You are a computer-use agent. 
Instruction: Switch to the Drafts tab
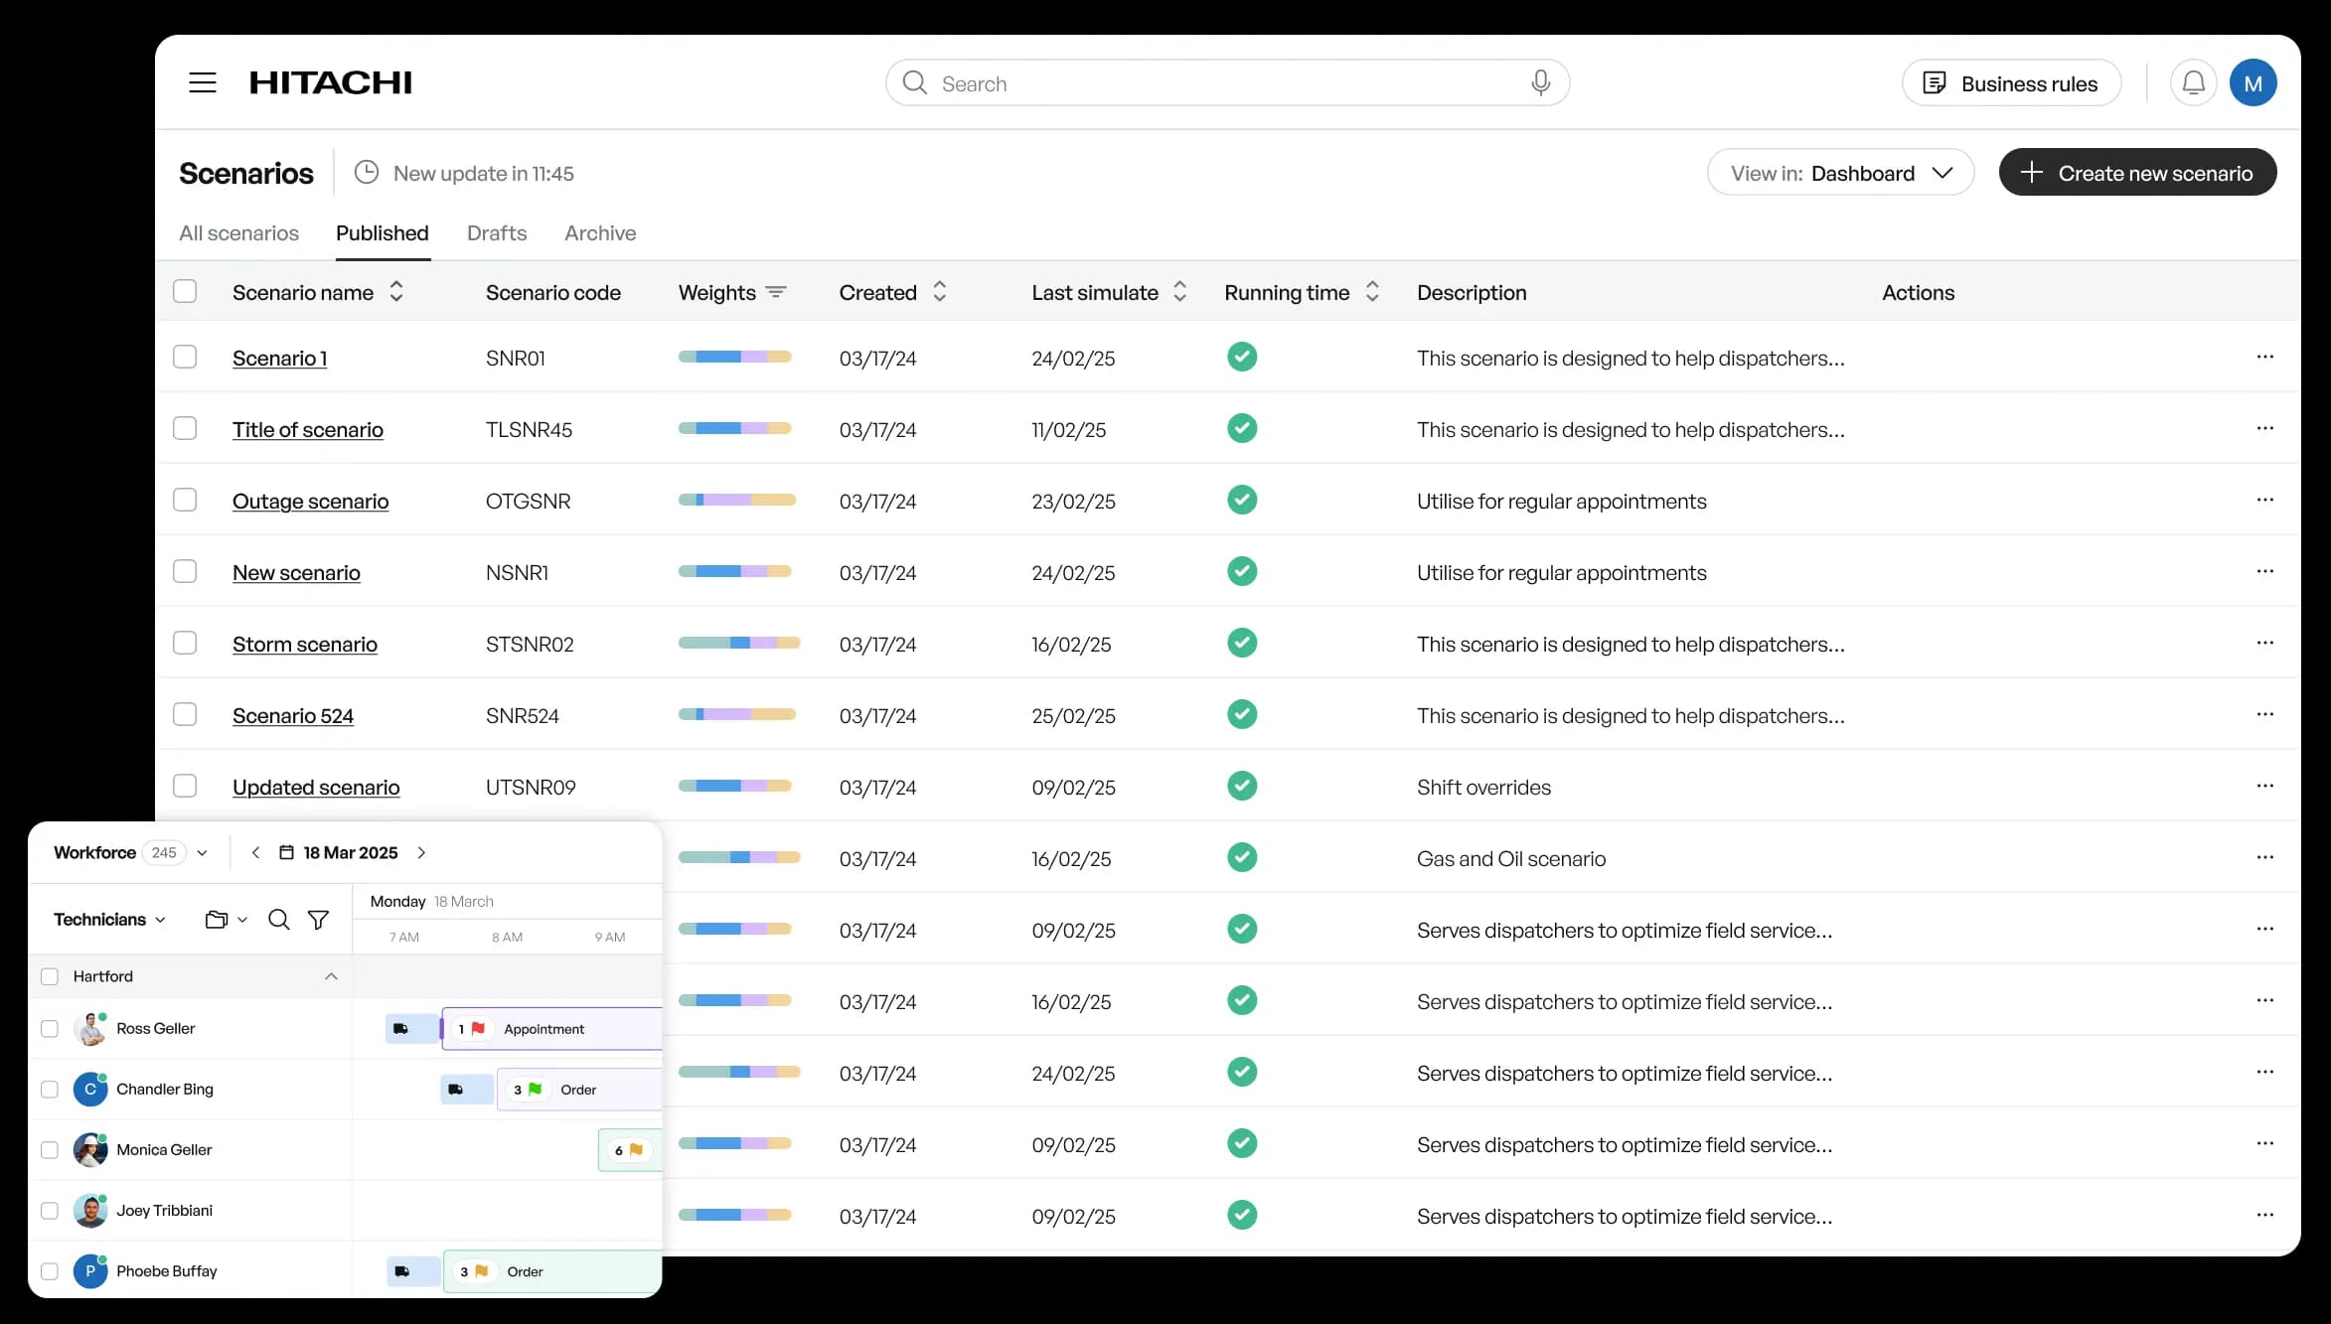[497, 232]
